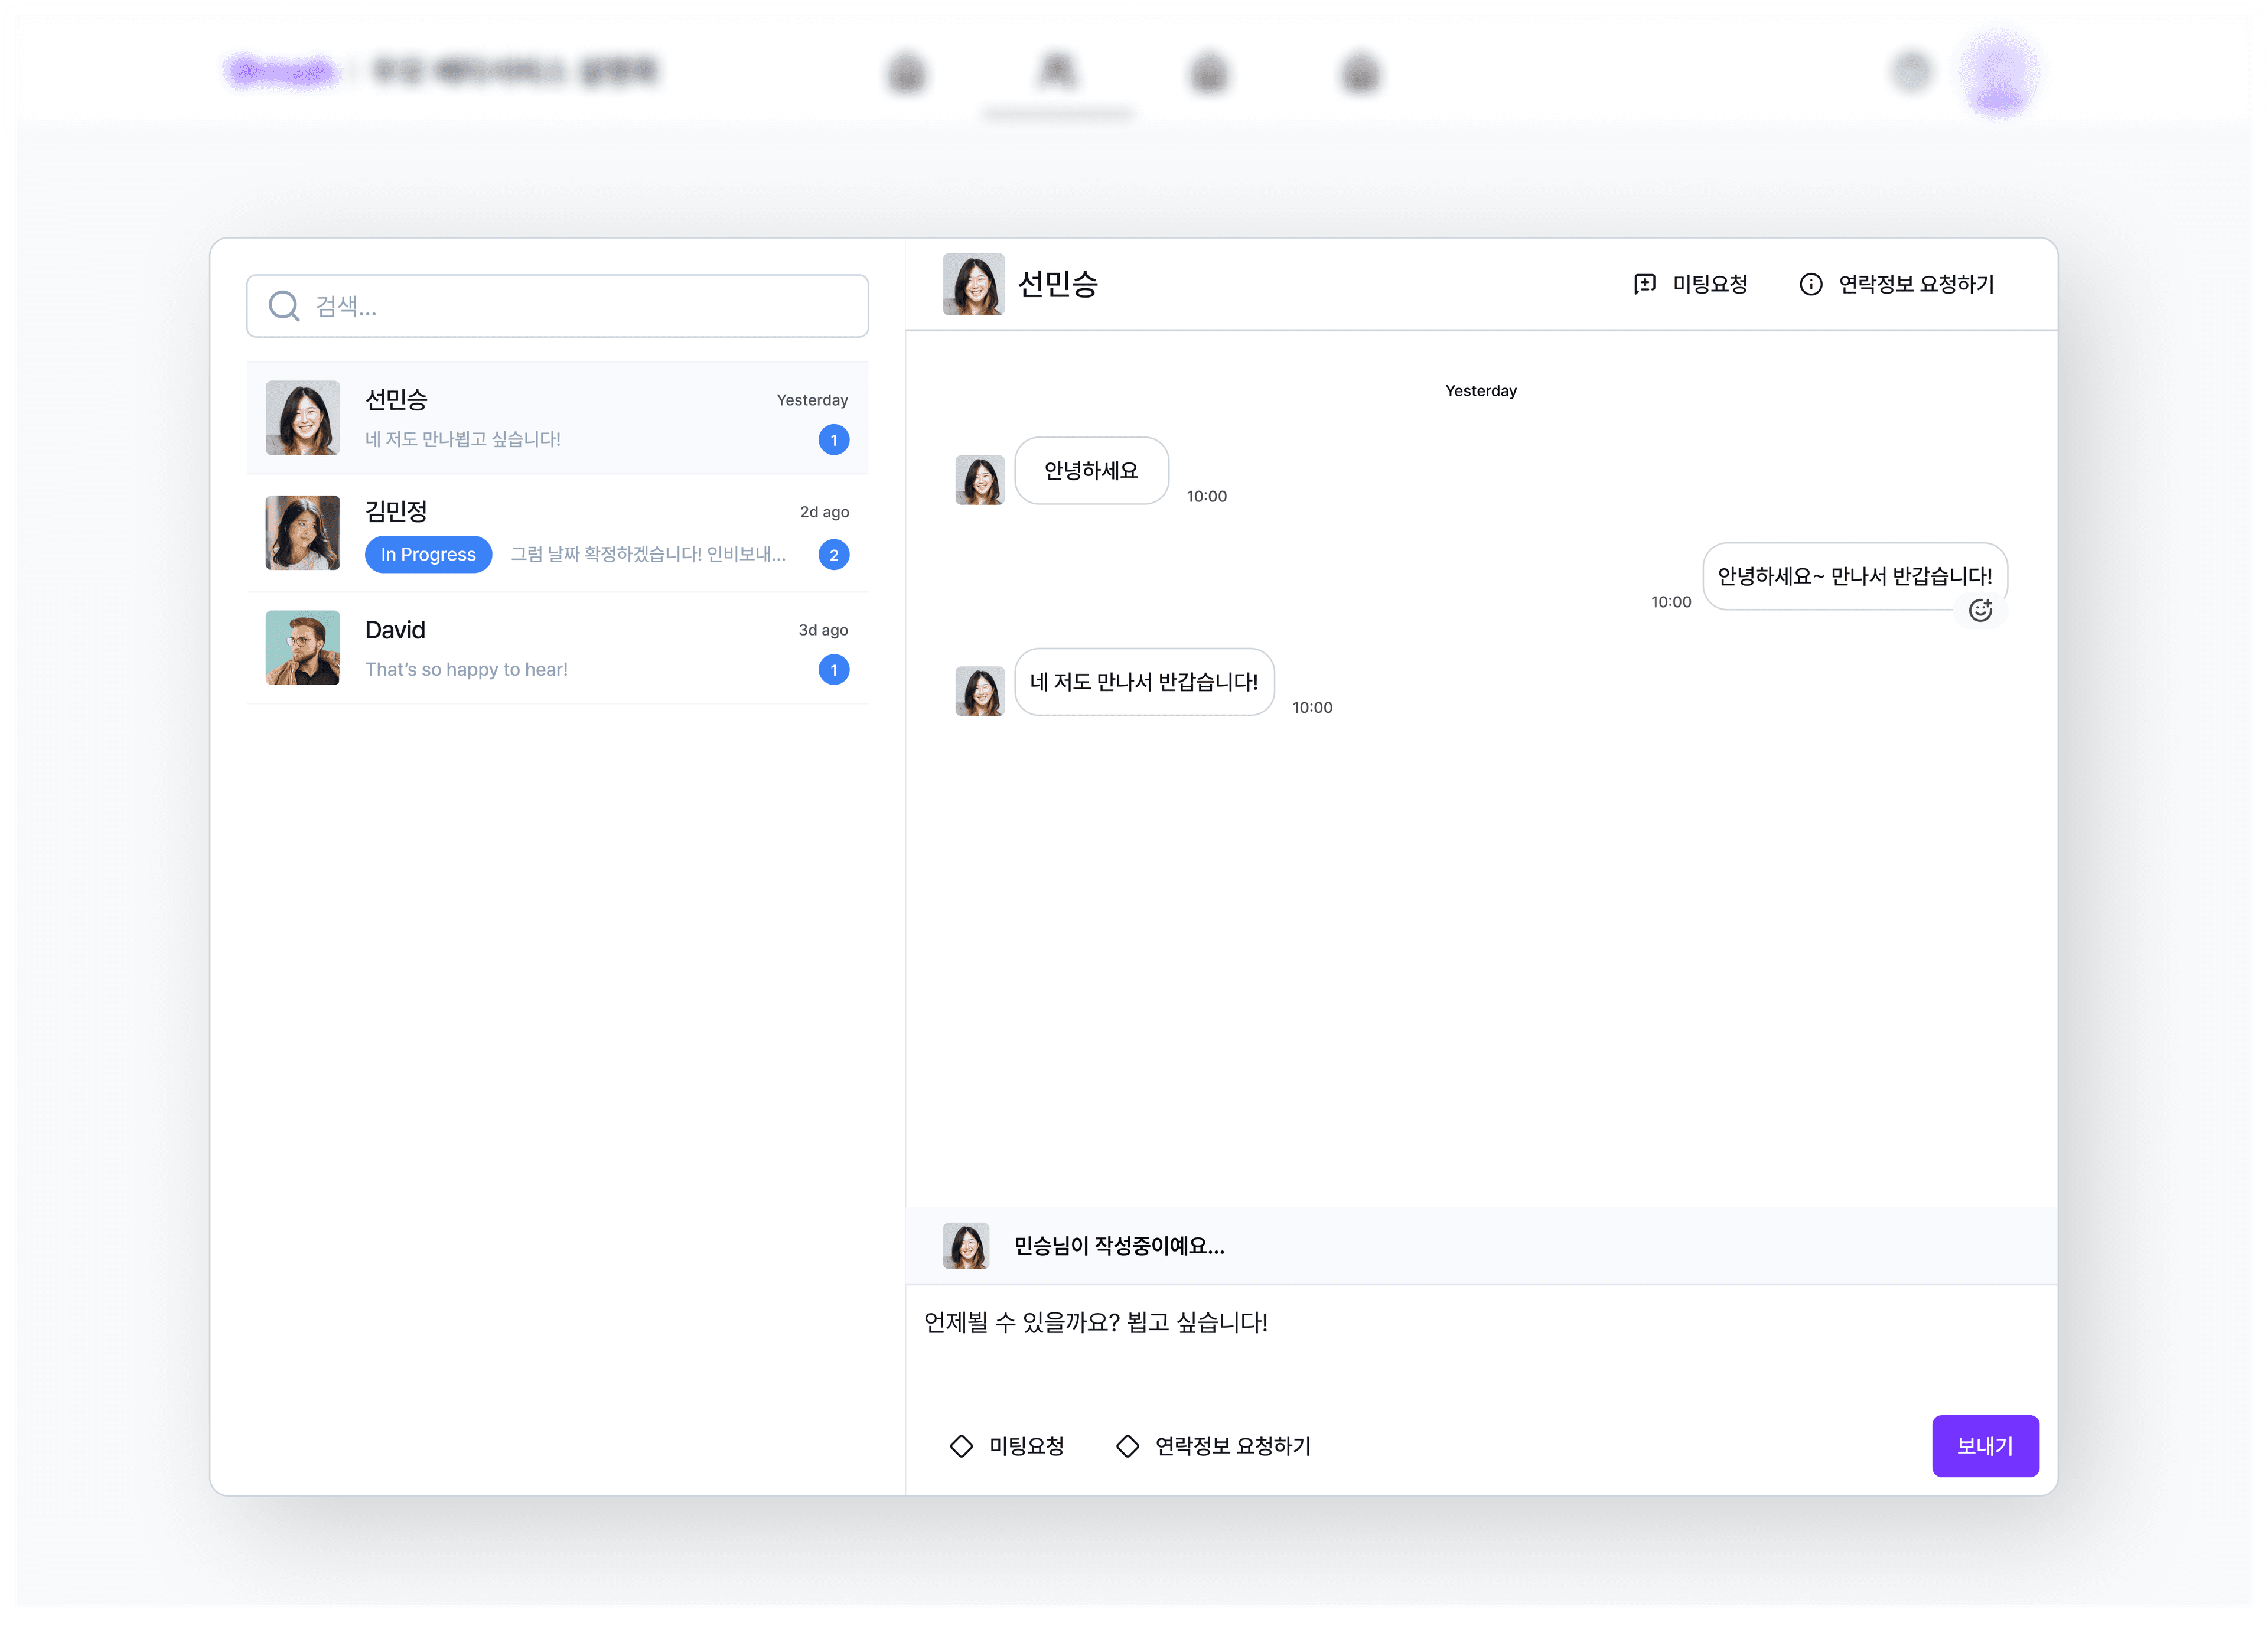Screen dimensions: 2268x1652
Task: Click the unread badge on 김민정 chat
Action: pos(833,555)
